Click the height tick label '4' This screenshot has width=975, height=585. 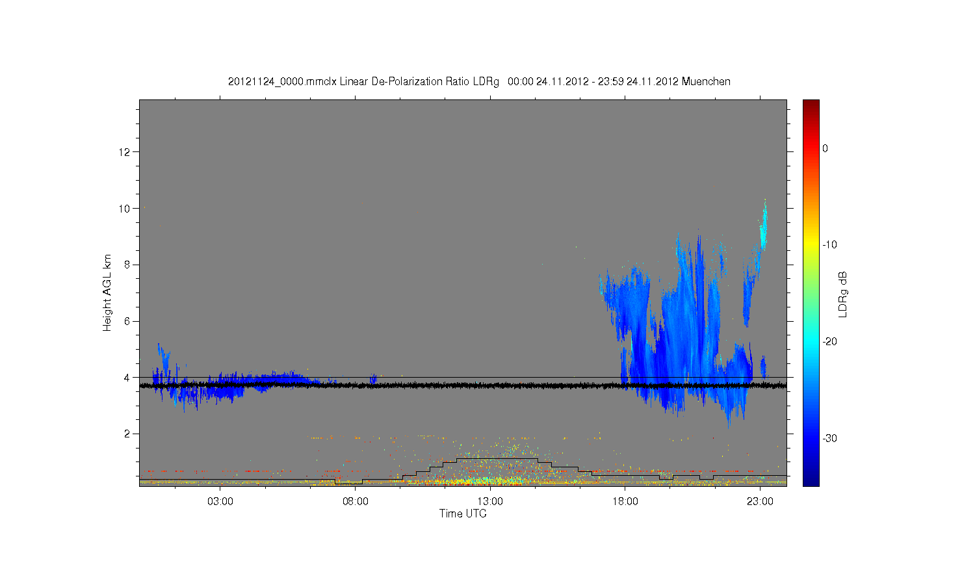127,377
